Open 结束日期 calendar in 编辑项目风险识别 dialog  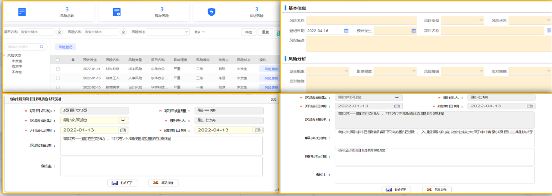[258, 130]
